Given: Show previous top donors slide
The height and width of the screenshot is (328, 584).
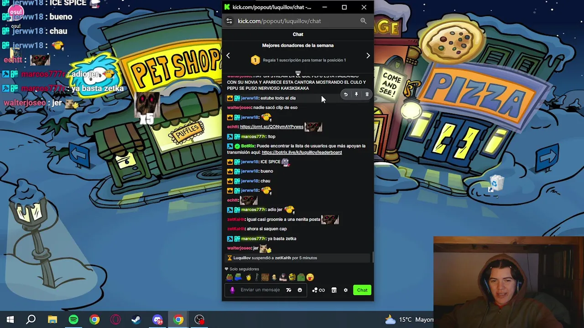Looking at the screenshot, I should [x=228, y=56].
